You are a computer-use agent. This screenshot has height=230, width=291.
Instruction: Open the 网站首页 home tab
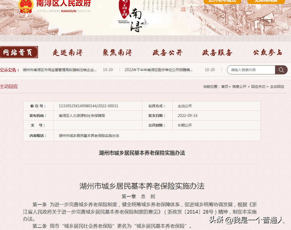18,52
